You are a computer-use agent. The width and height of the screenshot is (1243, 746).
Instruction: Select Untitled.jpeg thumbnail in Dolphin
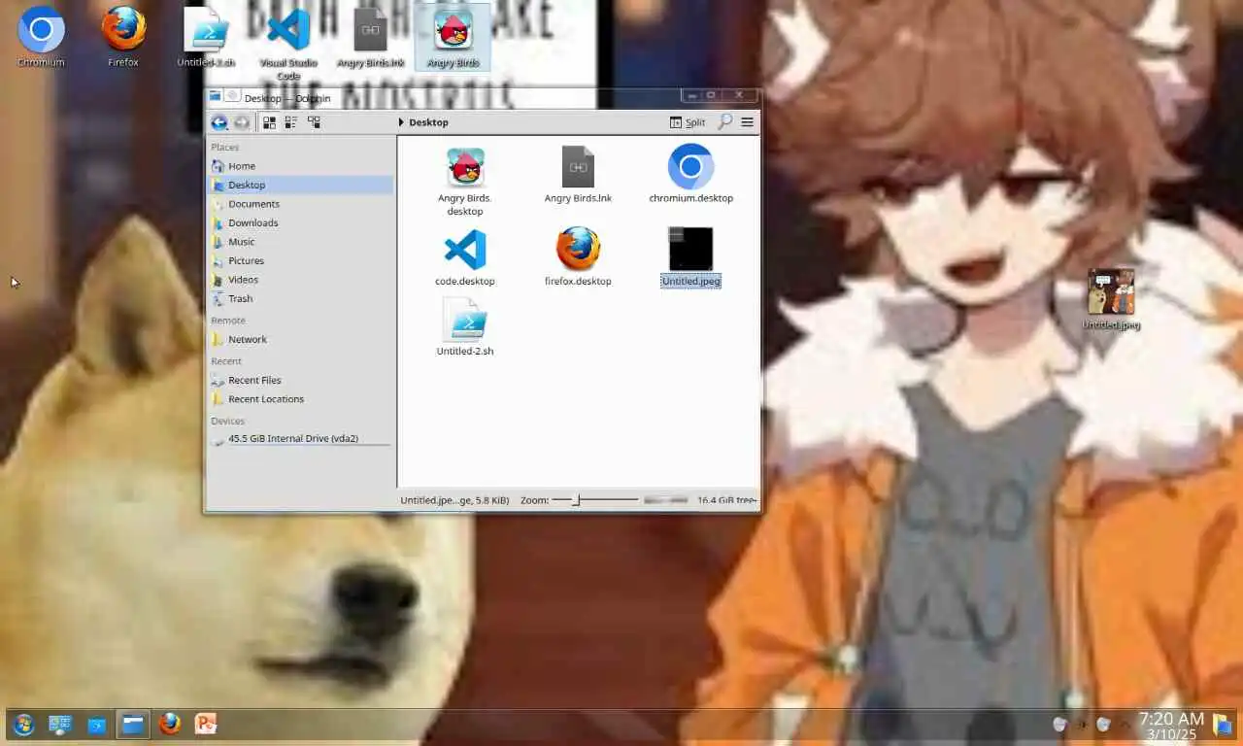click(x=690, y=249)
